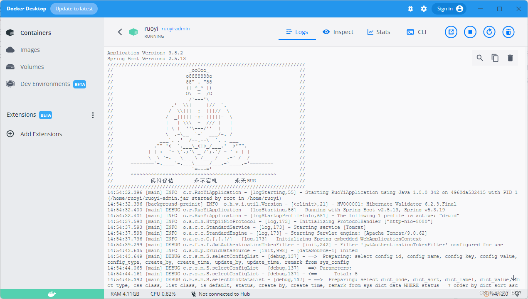Screen dimensions: 528x299
Task: Click Update to latest button
Action: tap(74, 9)
